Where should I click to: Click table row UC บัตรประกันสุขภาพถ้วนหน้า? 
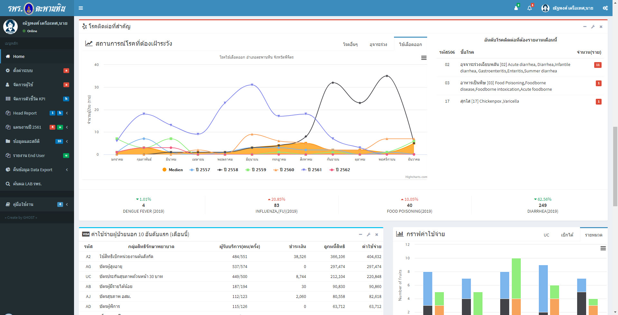click(231, 277)
